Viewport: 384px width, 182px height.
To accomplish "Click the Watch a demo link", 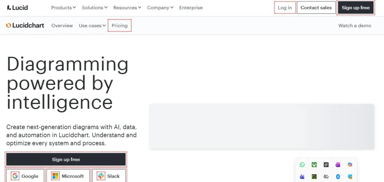I will click(355, 26).
